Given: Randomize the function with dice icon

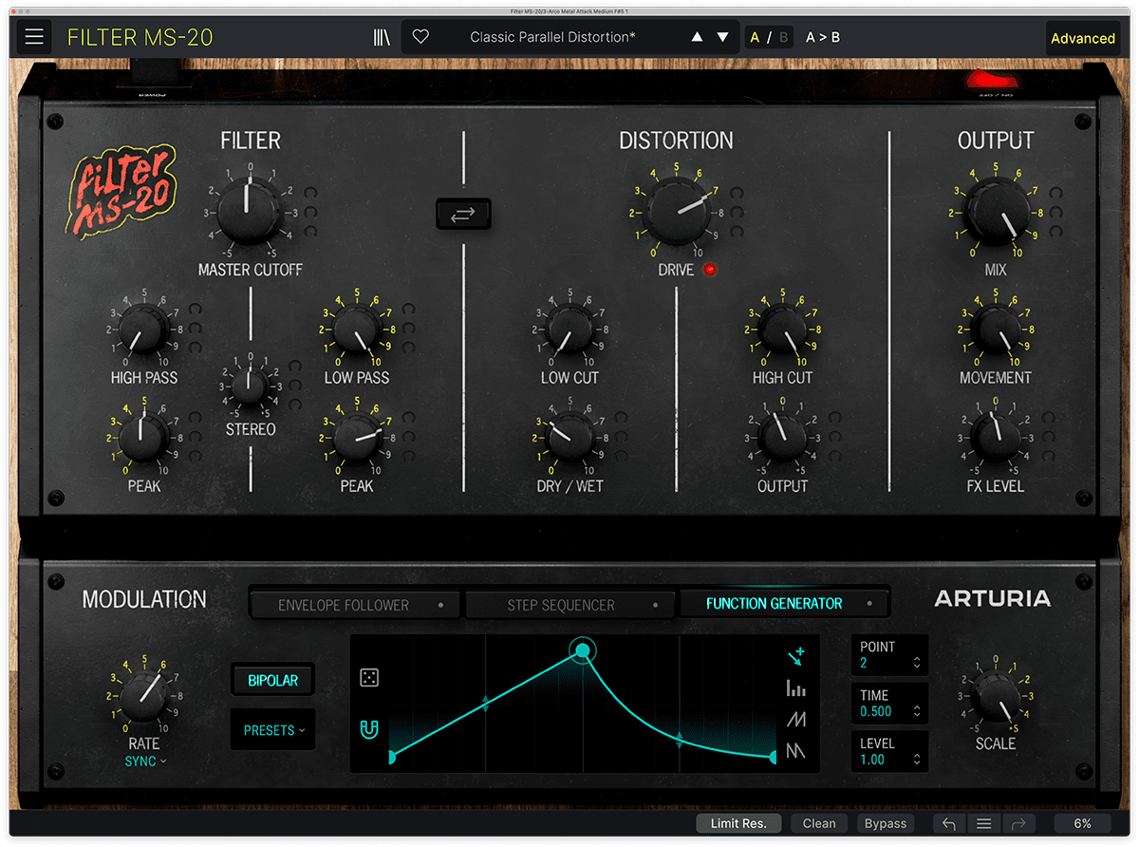Looking at the screenshot, I should click(370, 677).
